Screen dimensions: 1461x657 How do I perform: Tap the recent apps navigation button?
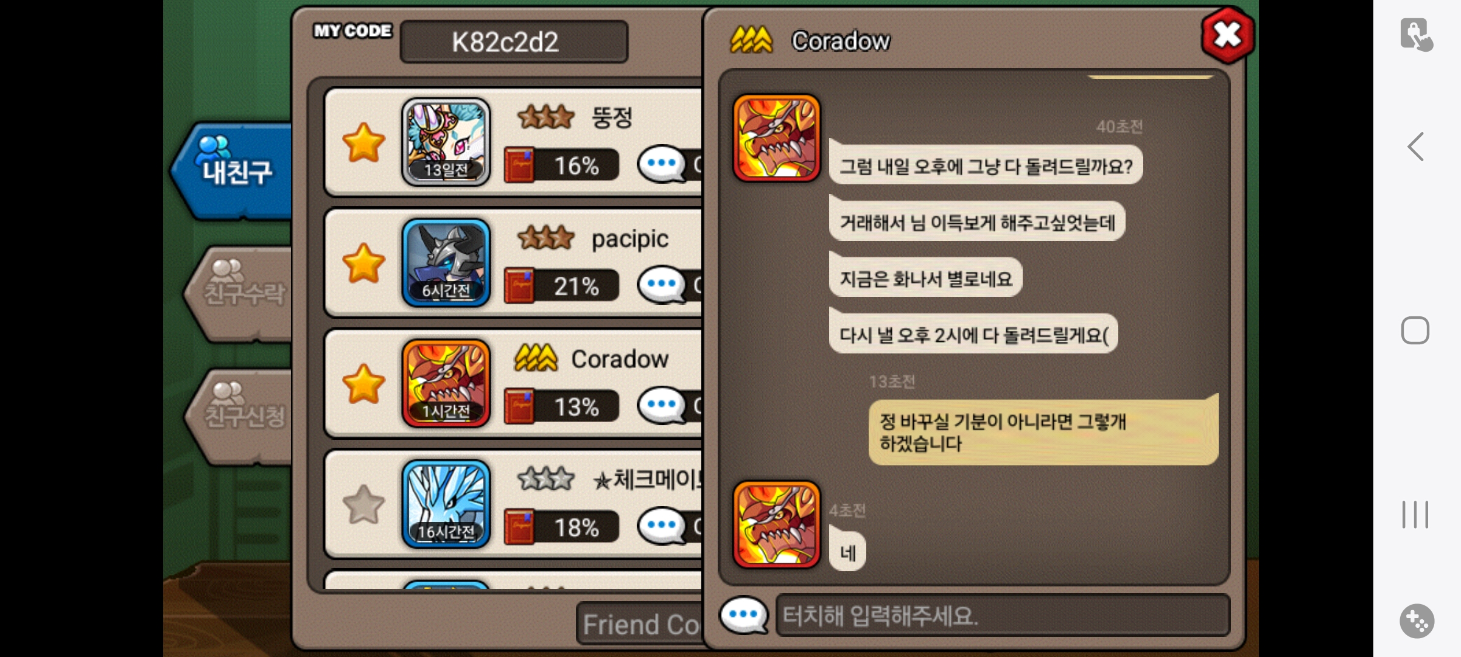click(x=1415, y=514)
